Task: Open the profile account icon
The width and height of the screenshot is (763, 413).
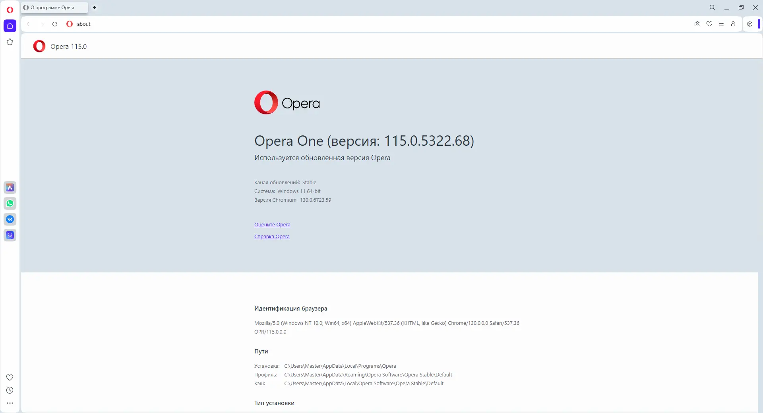Action: tap(733, 24)
